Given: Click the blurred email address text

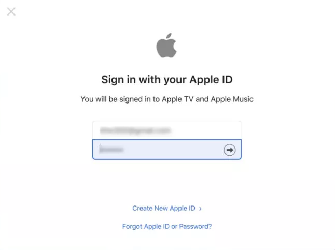Looking at the screenshot, I should (135, 130).
